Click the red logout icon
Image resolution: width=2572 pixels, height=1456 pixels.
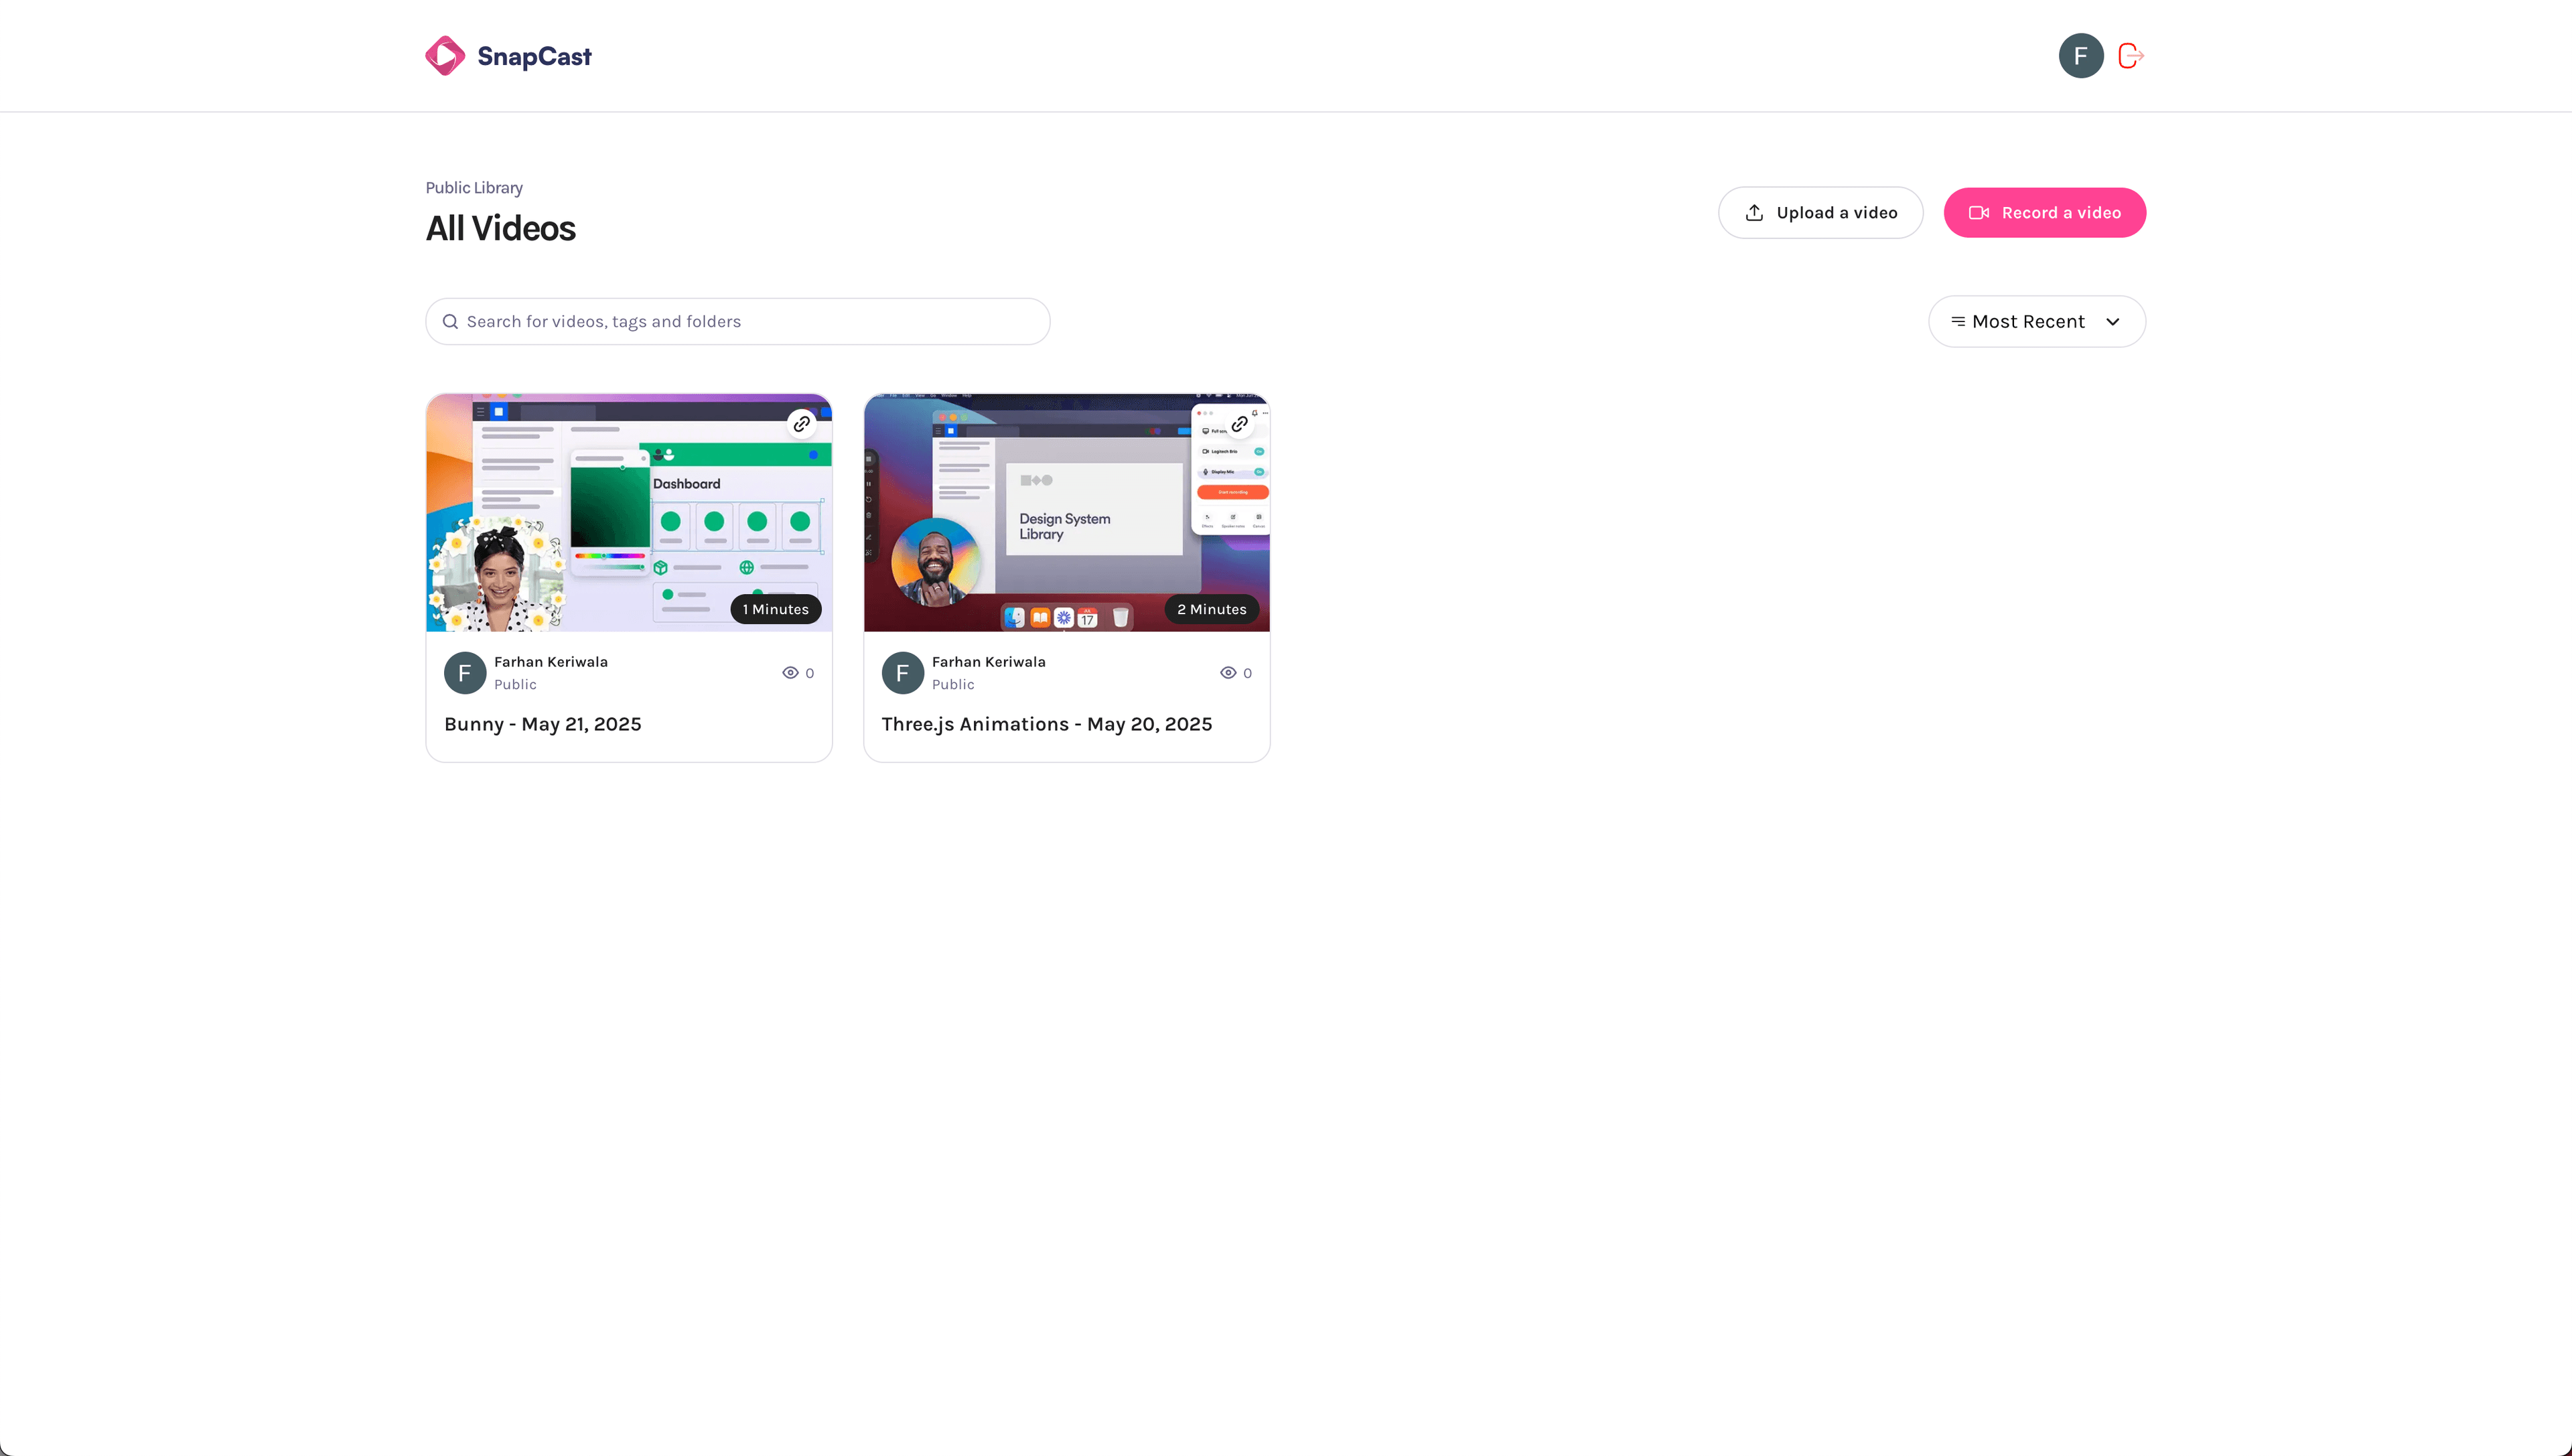pyautogui.click(x=2130, y=56)
